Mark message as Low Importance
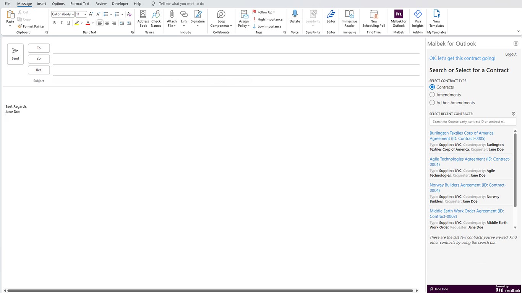Image resolution: width=522 pixels, height=293 pixels. tap(267, 27)
